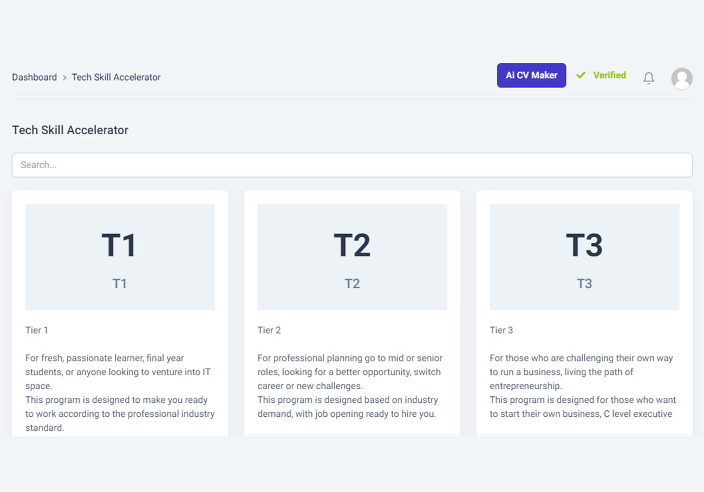The width and height of the screenshot is (704, 492).
Task: Open the T1 thumbnail card image
Action: 120,257
